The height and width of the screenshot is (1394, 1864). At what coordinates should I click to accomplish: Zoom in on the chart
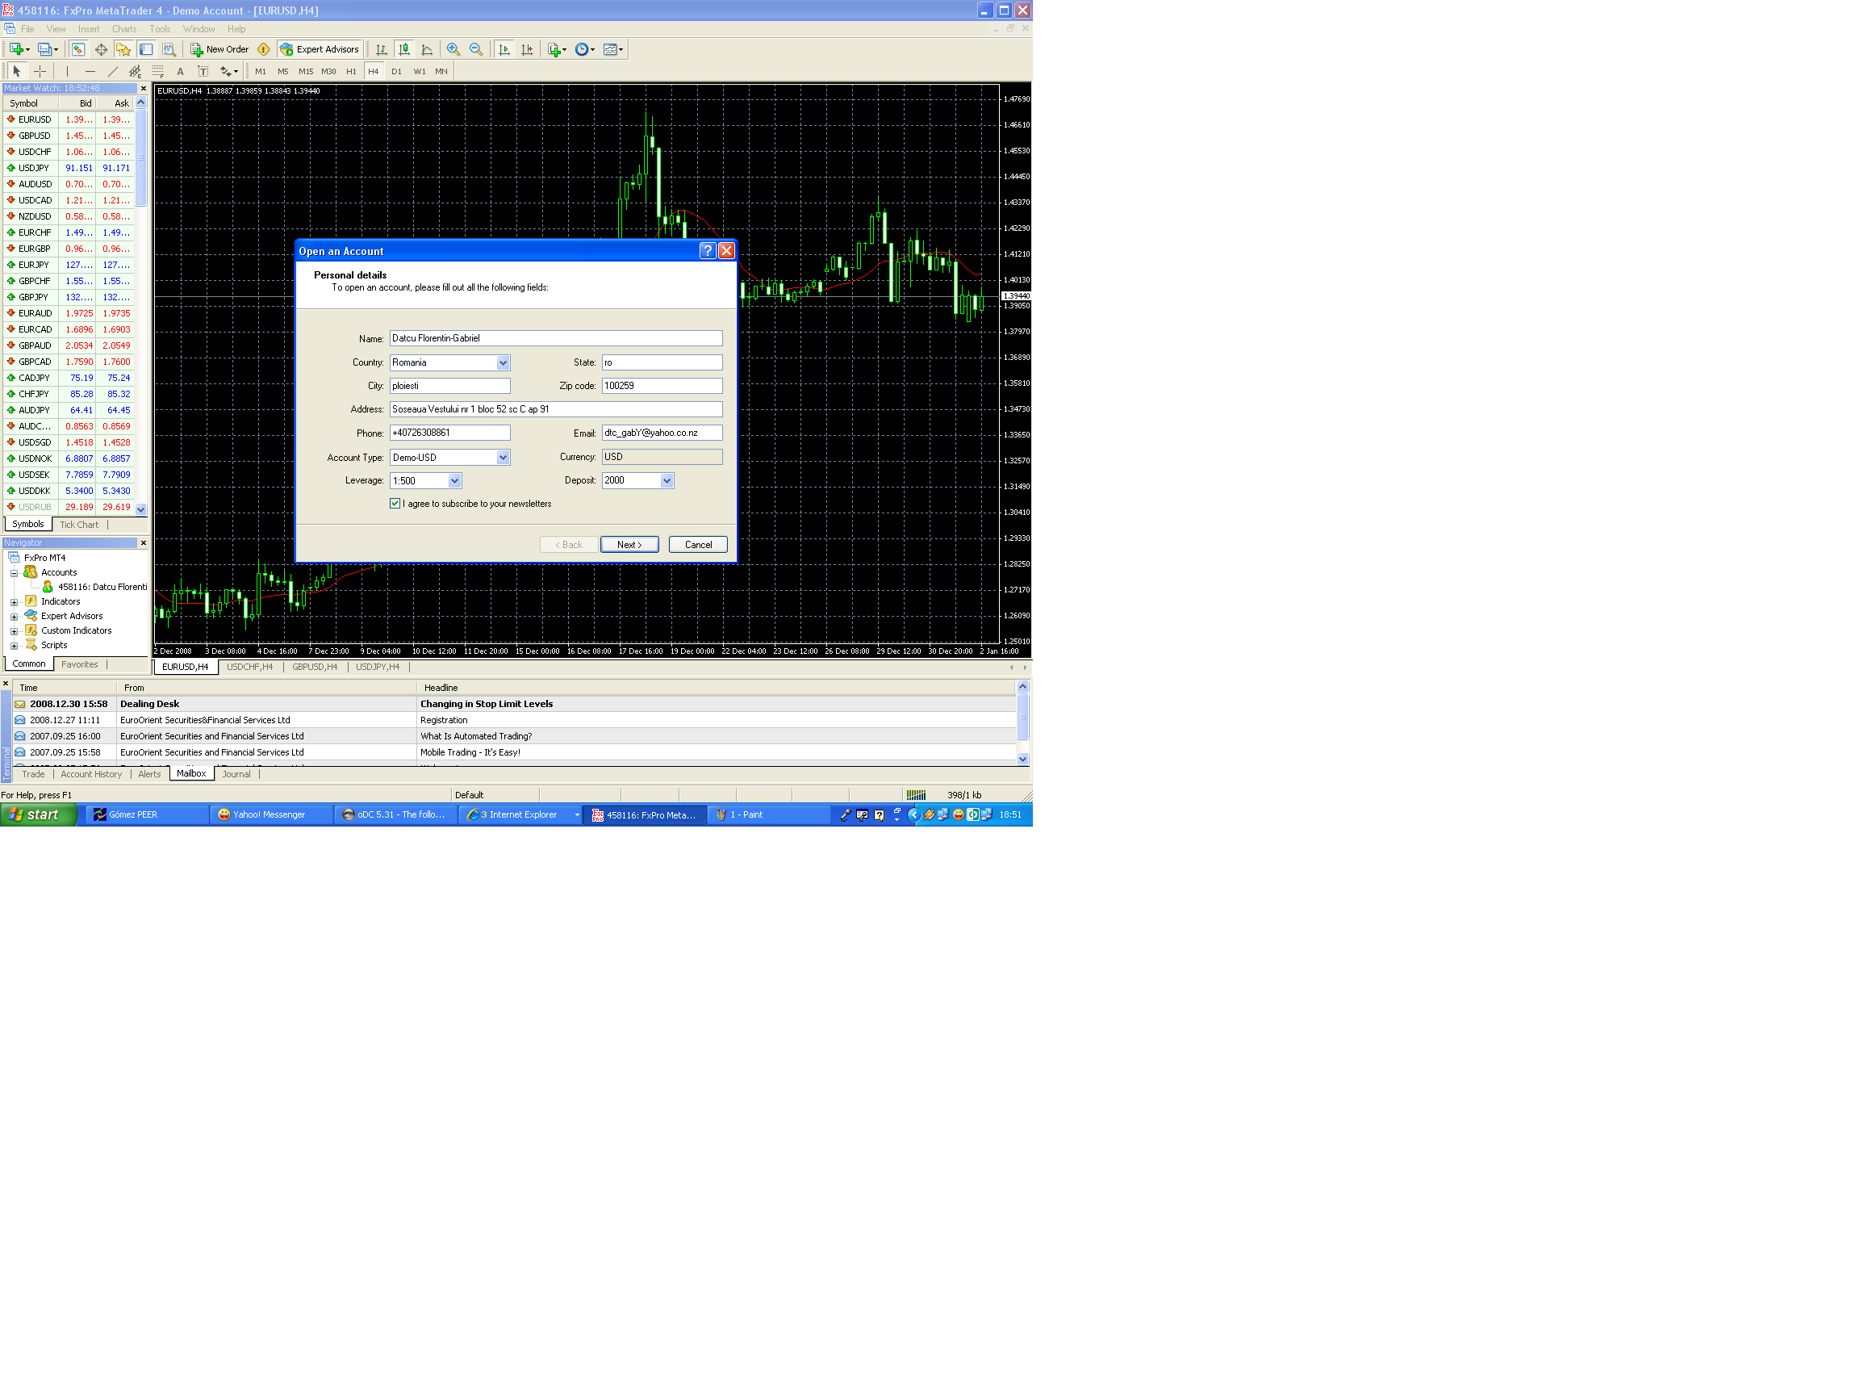[x=453, y=50]
